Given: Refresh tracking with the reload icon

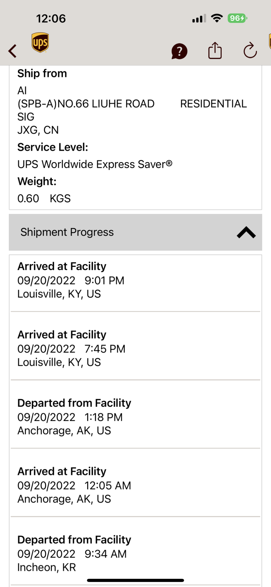Looking at the screenshot, I should tap(250, 51).
